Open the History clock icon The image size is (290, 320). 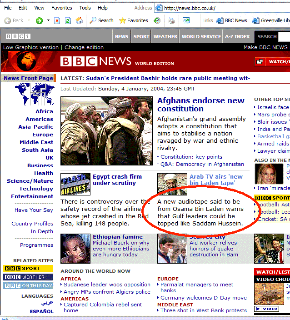pyautogui.click(x=157, y=20)
